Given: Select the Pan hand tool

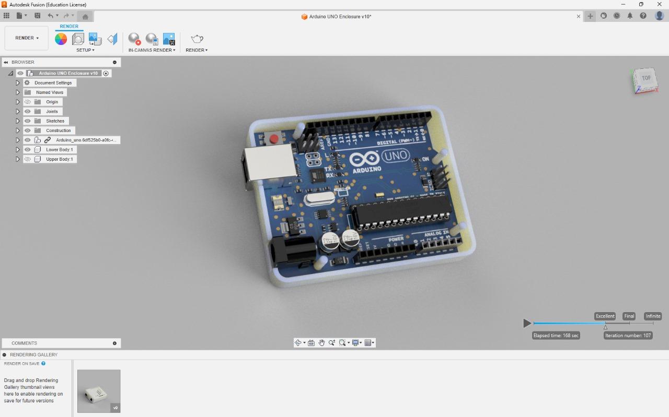Looking at the screenshot, I should (321, 343).
